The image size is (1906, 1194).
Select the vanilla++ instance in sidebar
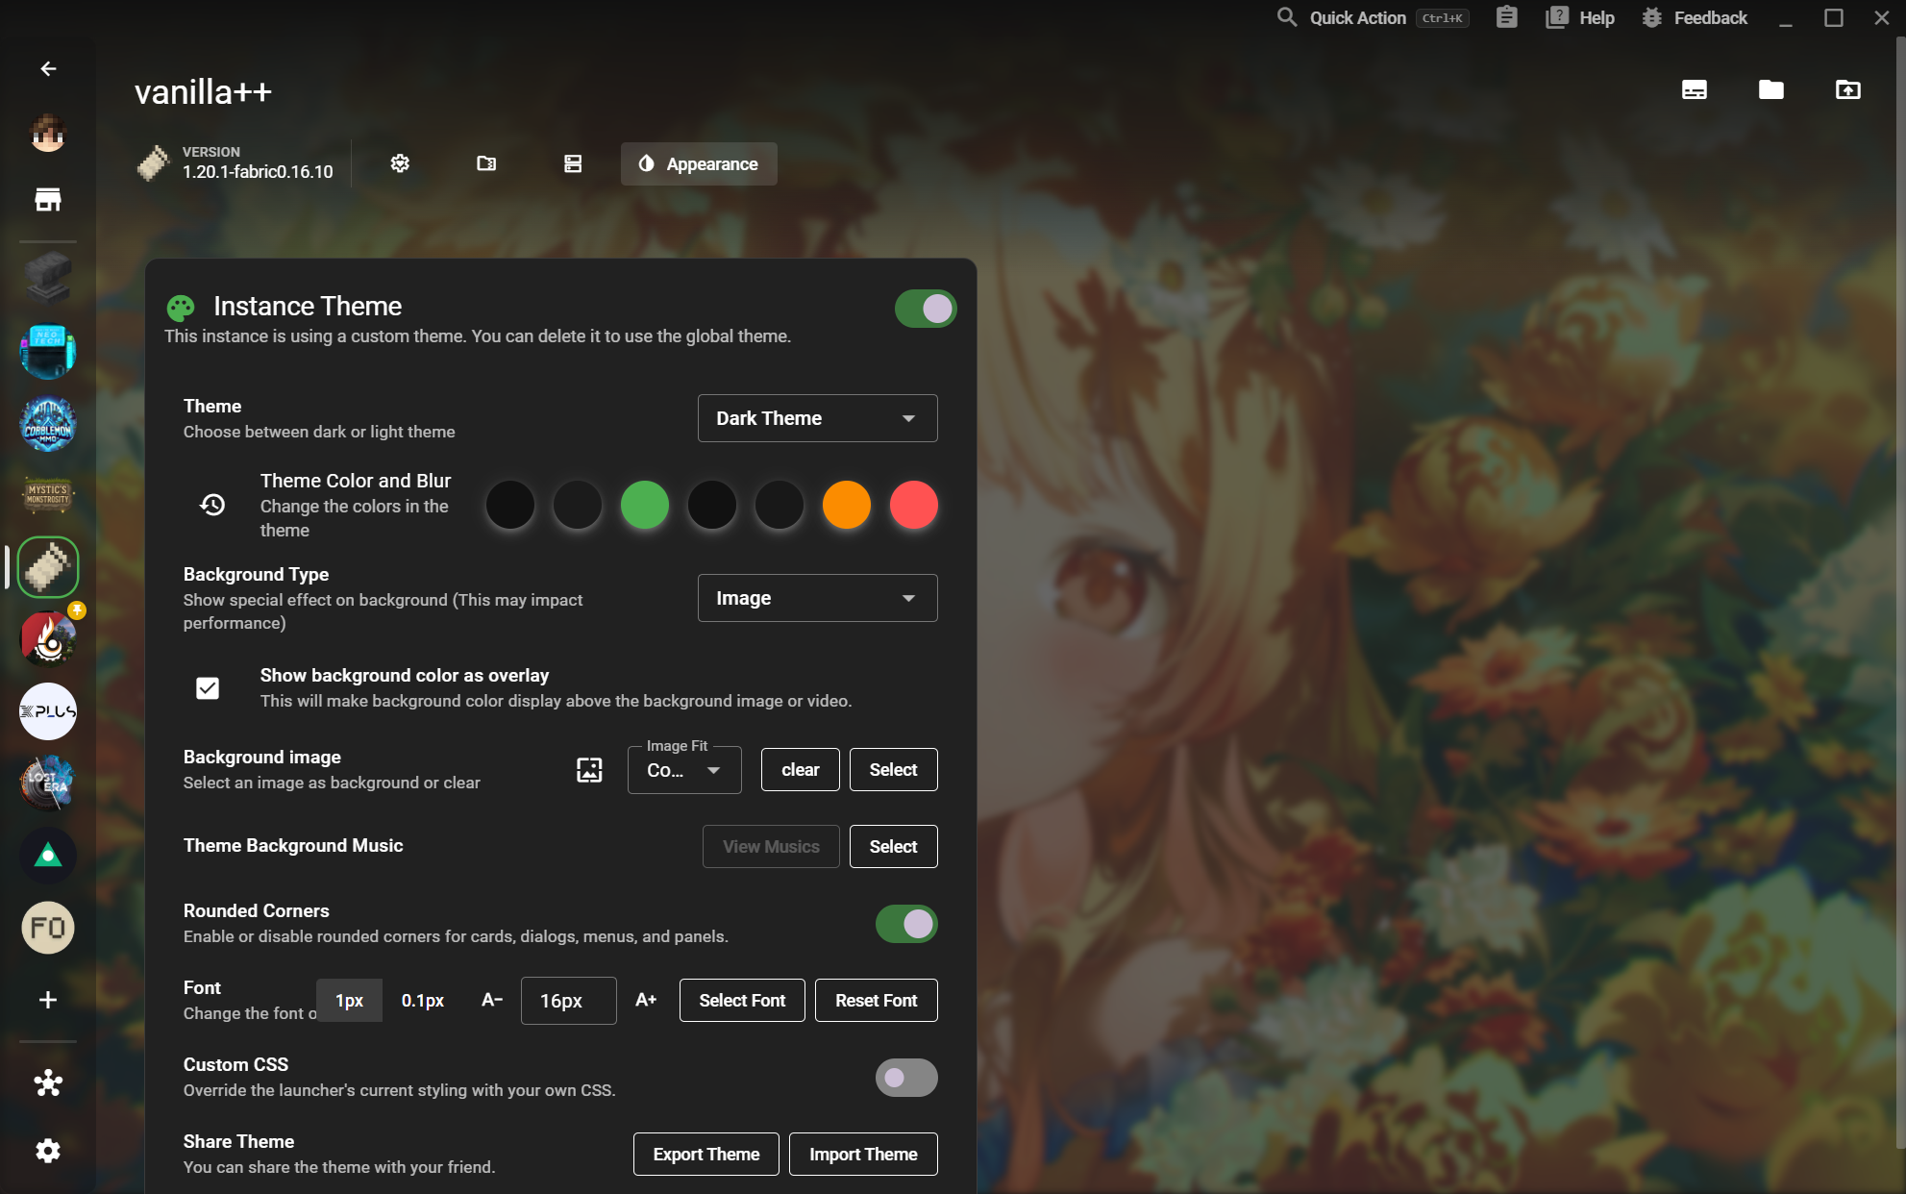[48, 567]
